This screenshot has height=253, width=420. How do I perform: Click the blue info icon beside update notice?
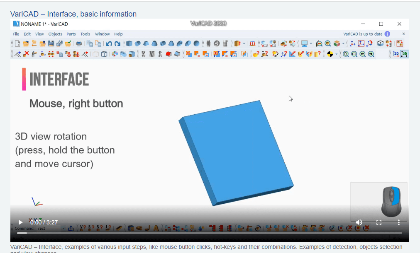click(387, 34)
